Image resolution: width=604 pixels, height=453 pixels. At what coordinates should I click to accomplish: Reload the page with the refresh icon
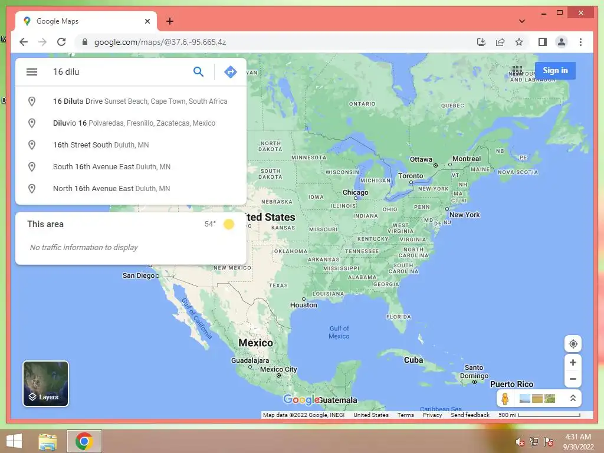tap(61, 42)
